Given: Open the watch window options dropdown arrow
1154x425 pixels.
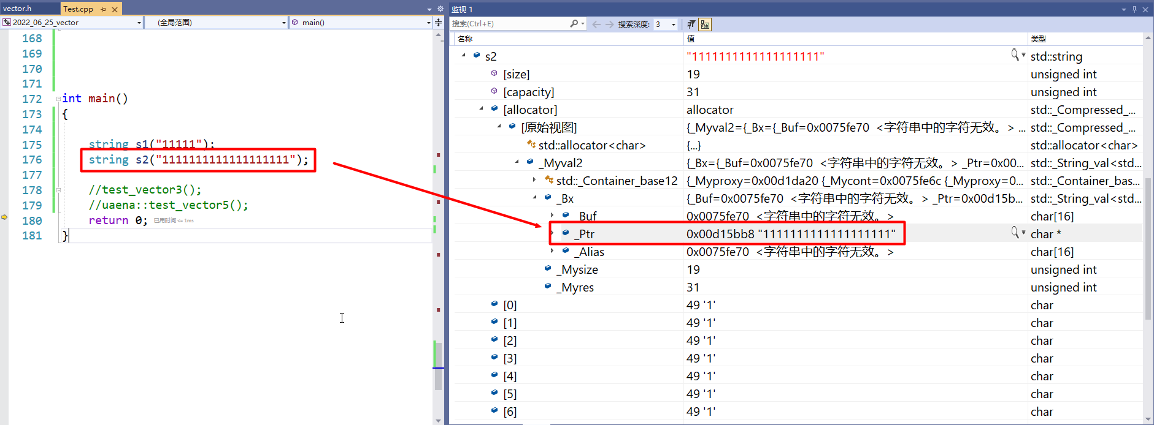Looking at the screenshot, I should [x=1124, y=10].
